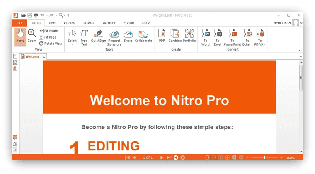Open the search pane in left sidebar
315x174 pixels.
(x=15, y=63)
